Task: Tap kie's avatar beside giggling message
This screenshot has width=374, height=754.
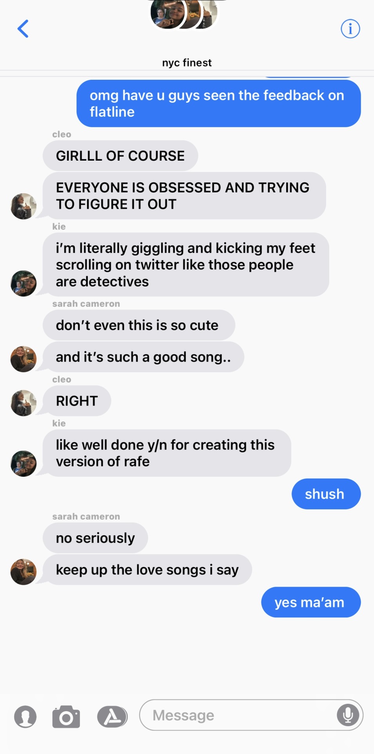Action: coord(24,283)
